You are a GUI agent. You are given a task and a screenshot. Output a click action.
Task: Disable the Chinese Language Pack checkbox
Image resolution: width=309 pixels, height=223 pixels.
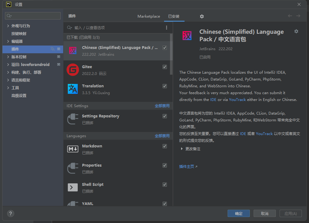165,48
